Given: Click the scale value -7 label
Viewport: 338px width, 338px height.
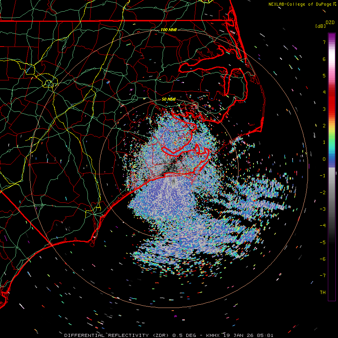Looking at the screenshot, I should (x=323, y=276).
